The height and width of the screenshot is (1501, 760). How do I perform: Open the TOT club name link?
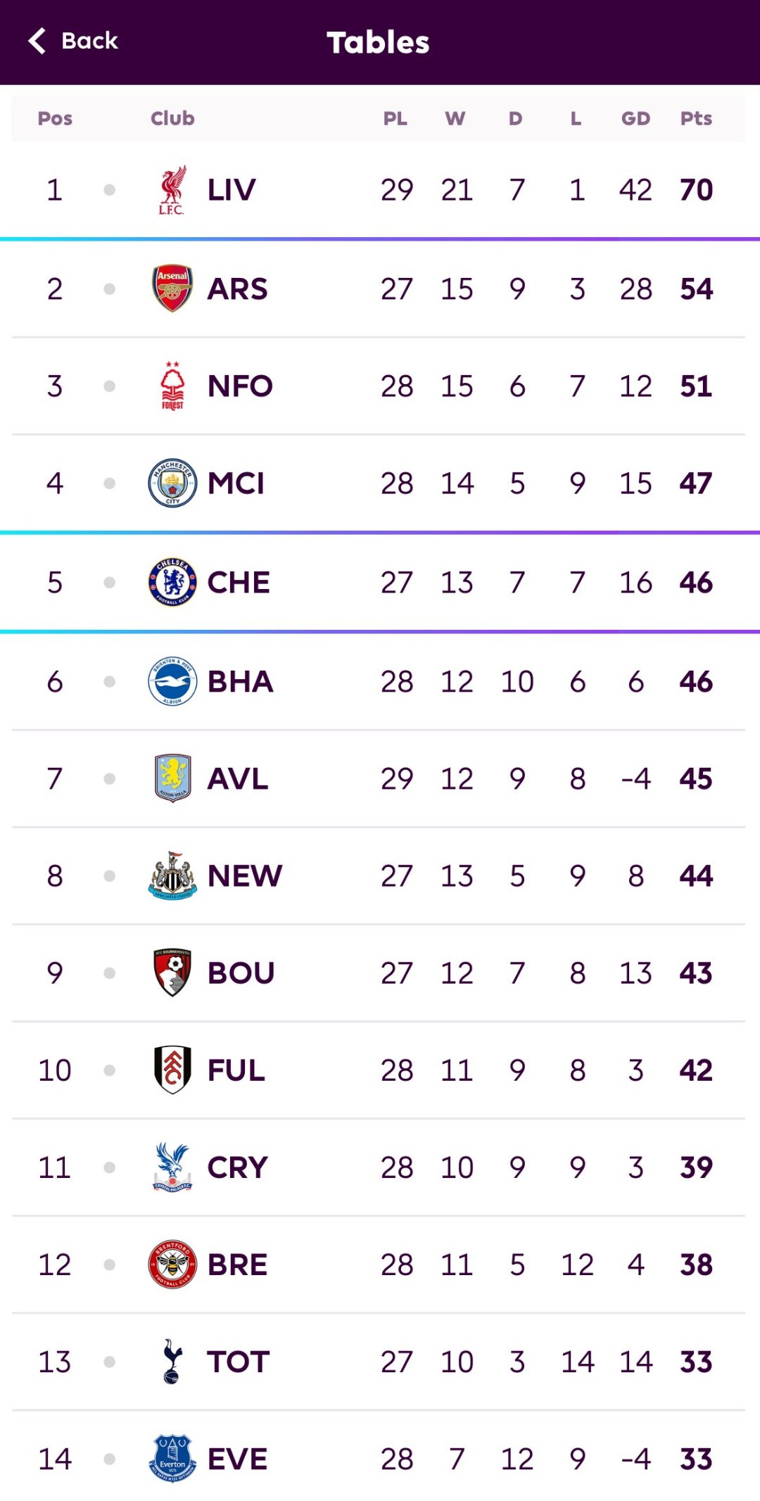(238, 1362)
